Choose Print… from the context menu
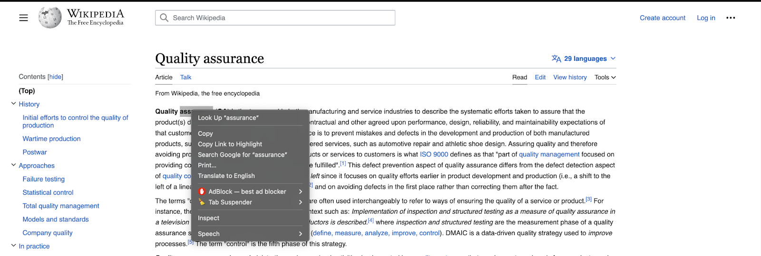This screenshot has width=761, height=256. coord(250,165)
